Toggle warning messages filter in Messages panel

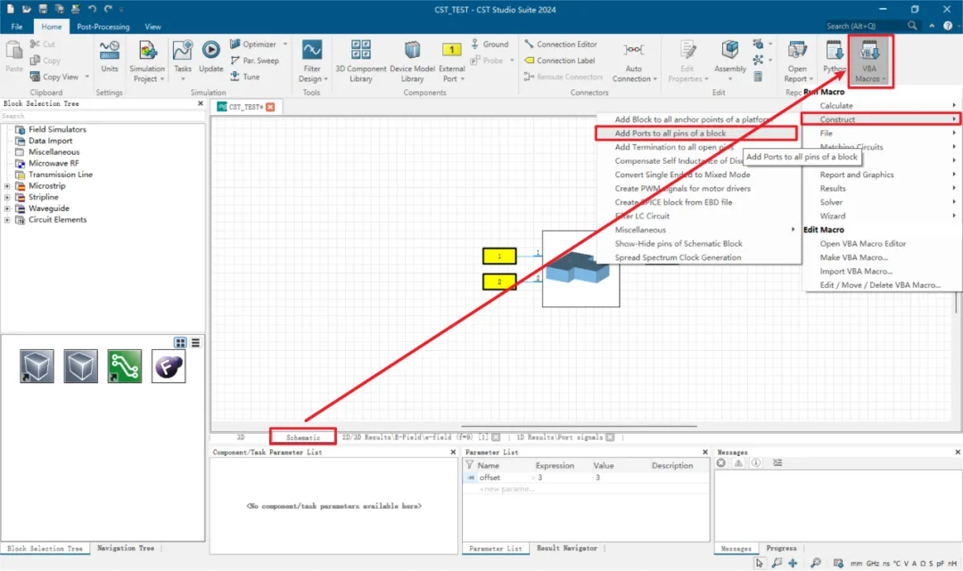(x=738, y=463)
